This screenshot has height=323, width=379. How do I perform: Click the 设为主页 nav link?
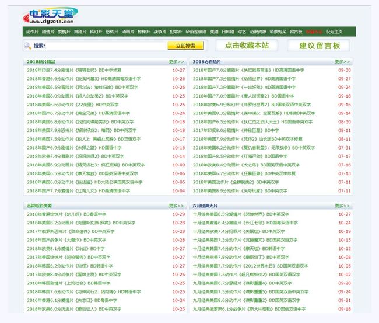334,32
